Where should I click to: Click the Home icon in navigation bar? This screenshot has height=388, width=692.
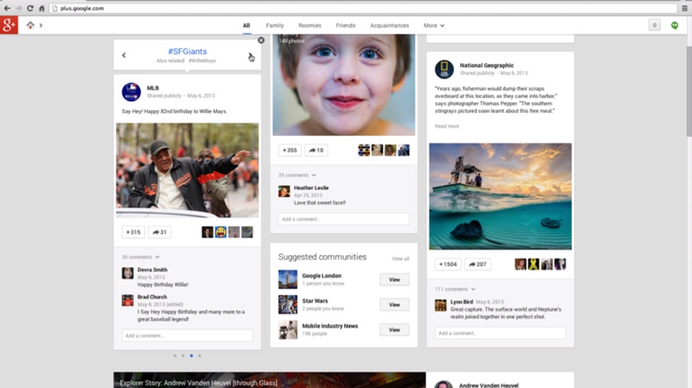[x=30, y=25]
